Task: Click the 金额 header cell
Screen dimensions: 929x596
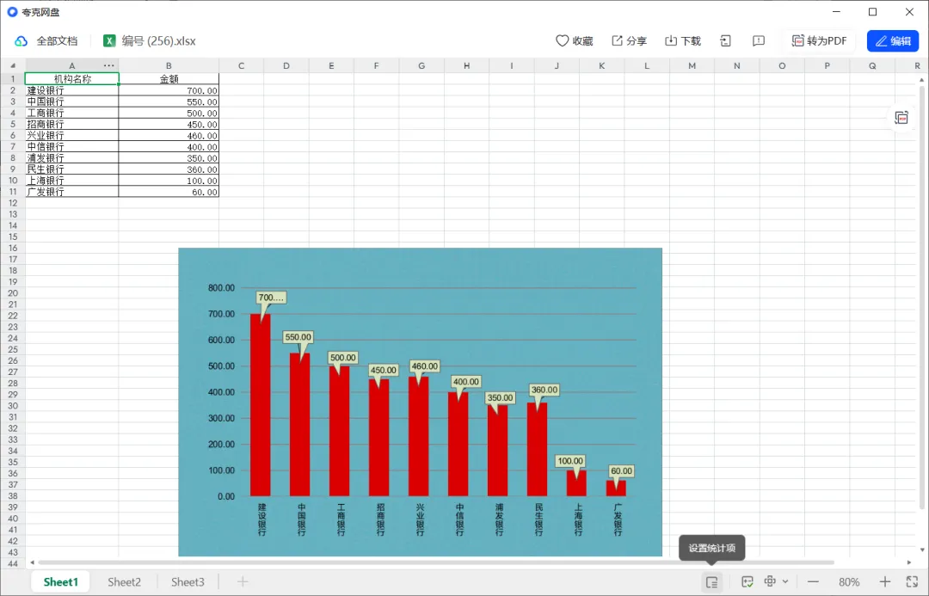Action: click(169, 79)
